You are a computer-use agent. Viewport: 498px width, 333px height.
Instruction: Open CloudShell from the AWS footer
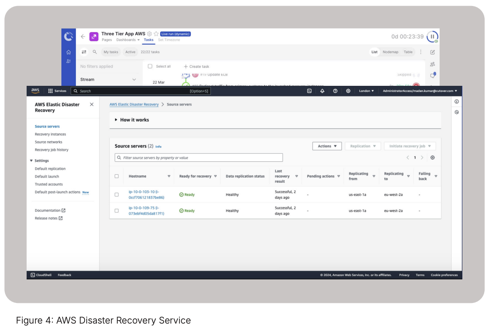[x=41, y=275]
